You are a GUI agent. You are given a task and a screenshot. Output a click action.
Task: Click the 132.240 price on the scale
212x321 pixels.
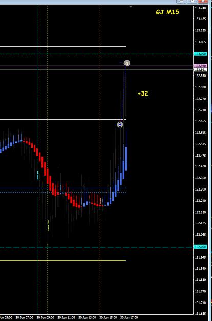[200, 201]
